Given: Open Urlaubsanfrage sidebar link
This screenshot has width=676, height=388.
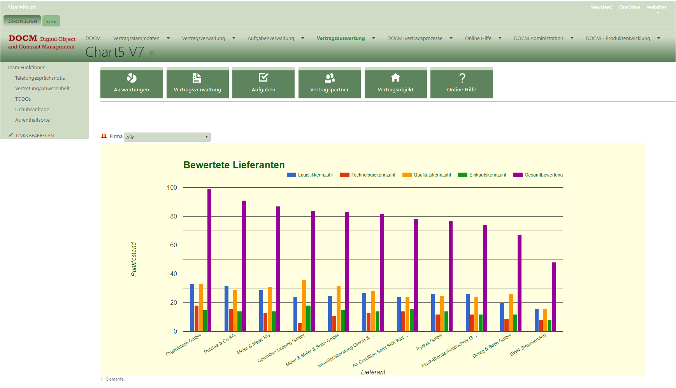Looking at the screenshot, I should [x=32, y=109].
